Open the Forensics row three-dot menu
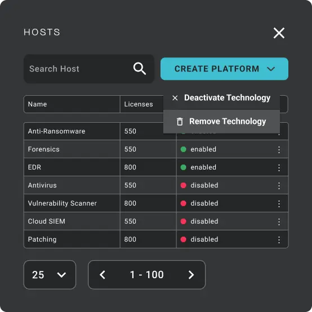This screenshot has height=312, width=312. (279, 150)
